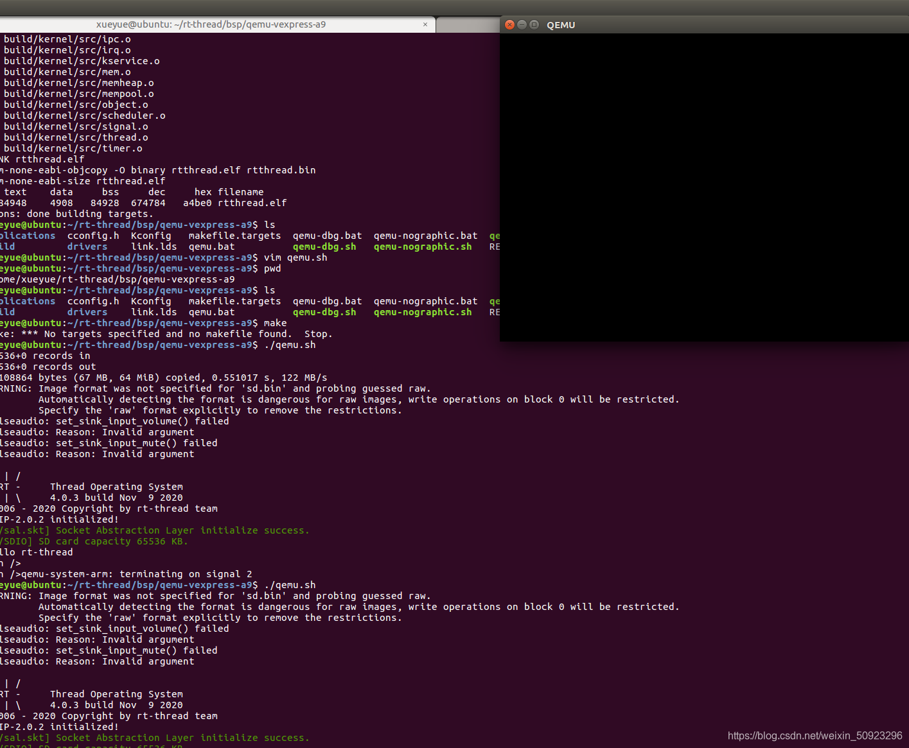The width and height of the screenshot is (909, 748).
Task: Click the minimize circle icon on QEMU window
Action: pos(521,25)
